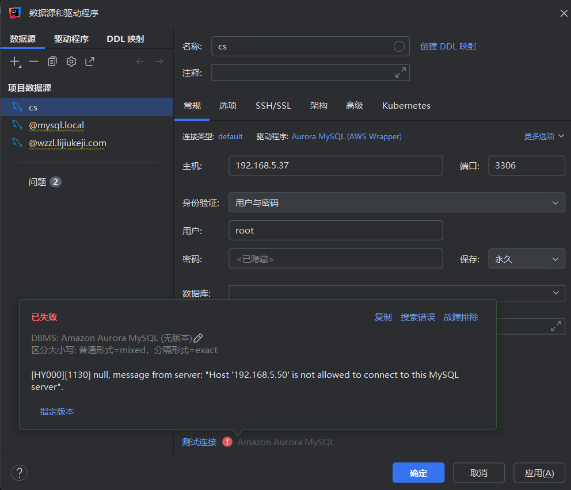This screenshot has height=490, width=571.
Task: Navigate forward with the right arrow
Action: click(159, 62)
